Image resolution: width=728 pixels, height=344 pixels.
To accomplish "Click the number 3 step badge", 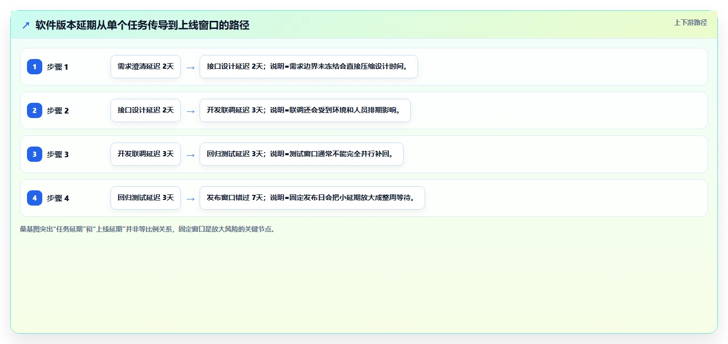I will [35, 154].
